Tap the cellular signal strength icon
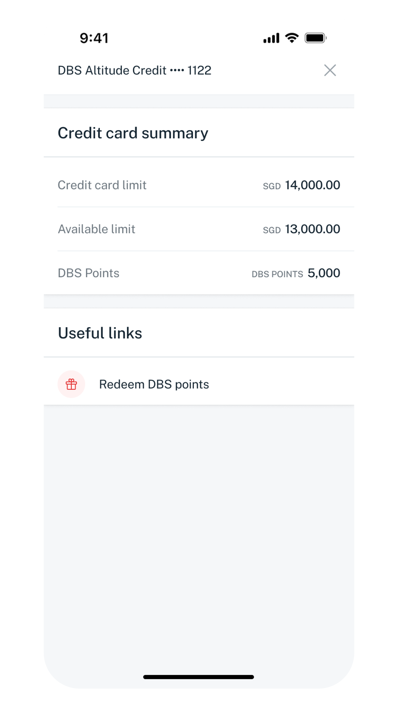Screen dimensions: 398x717 271,38
